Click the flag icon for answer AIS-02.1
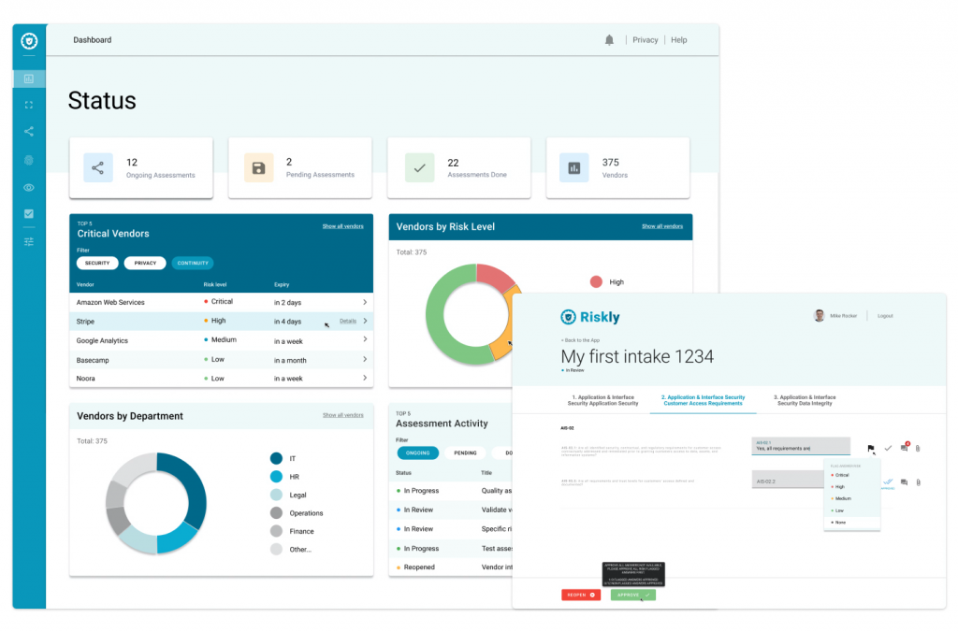Viewport: 958px width, 632px height. [x=871, y=448]
